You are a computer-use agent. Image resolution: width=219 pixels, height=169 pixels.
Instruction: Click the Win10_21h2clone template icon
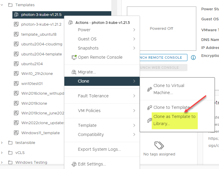(16, 73)
